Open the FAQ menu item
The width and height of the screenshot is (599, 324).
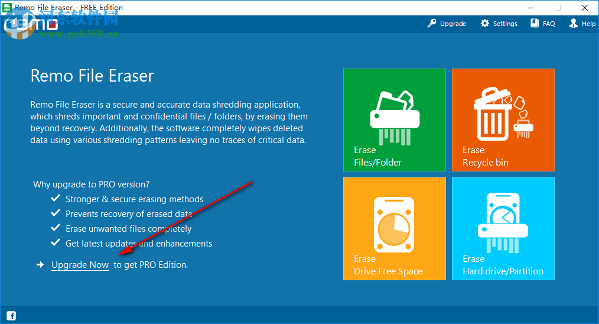(543, 24)
